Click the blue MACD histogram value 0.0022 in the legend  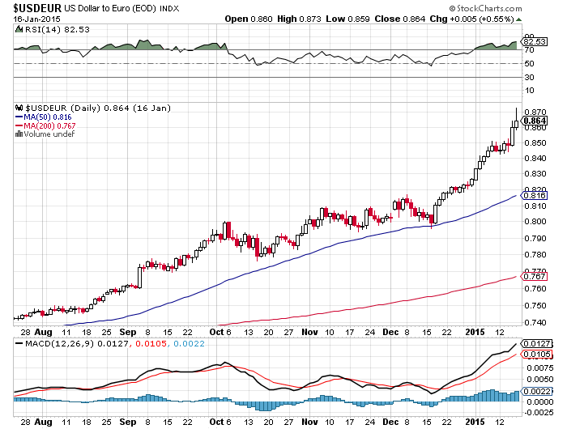coord(189,344)
